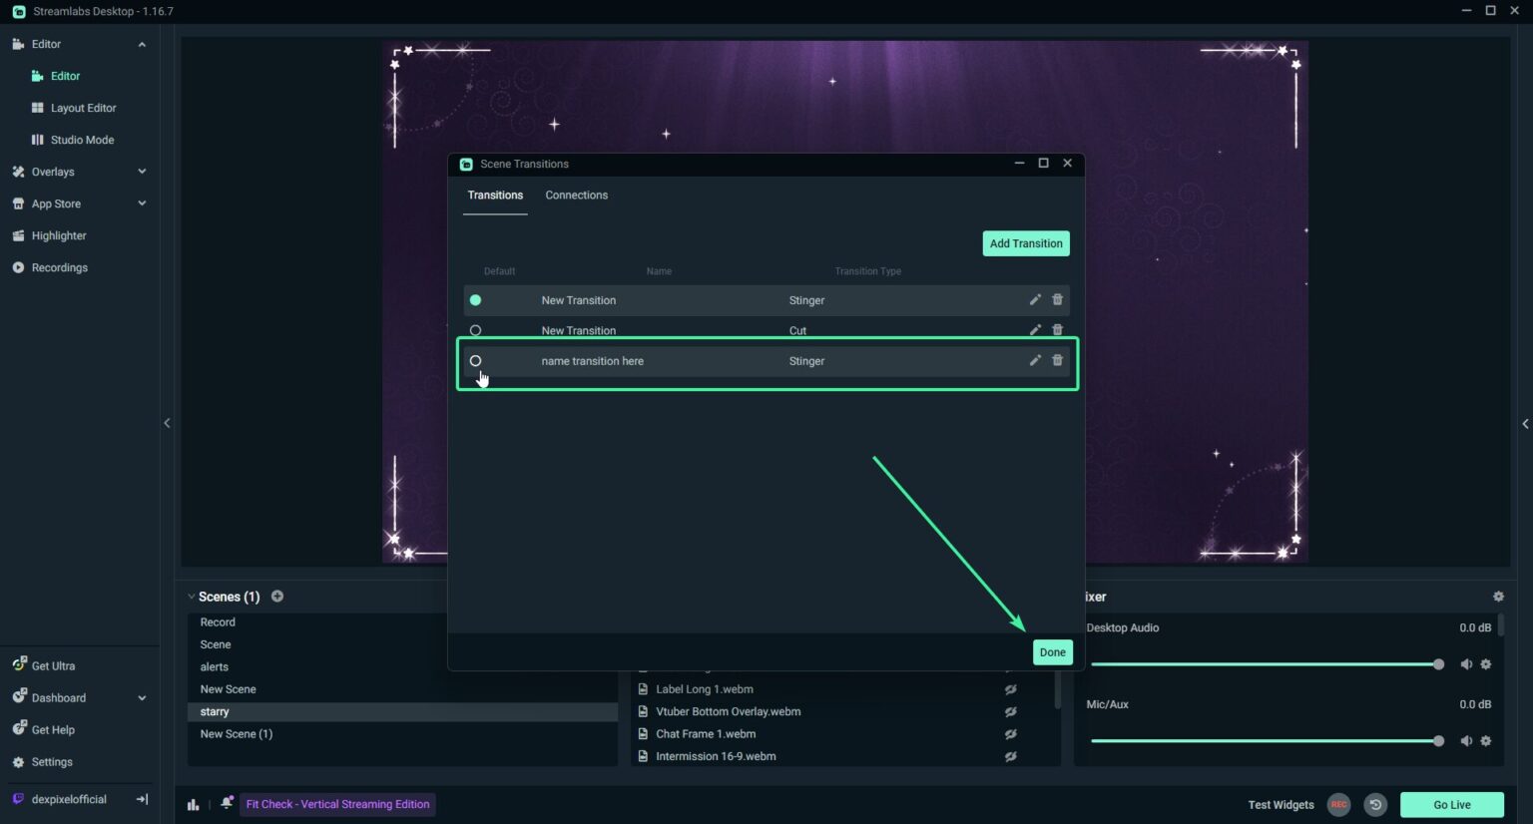Edit the 'name transition here' transition
Image resolution: width=1533 pixels, height=824 pixels.
pos(1035,360)
